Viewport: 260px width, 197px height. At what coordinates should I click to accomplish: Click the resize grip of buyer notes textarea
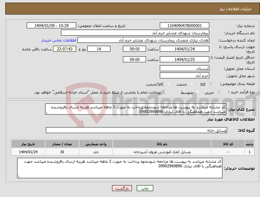(x=19, y=176)
